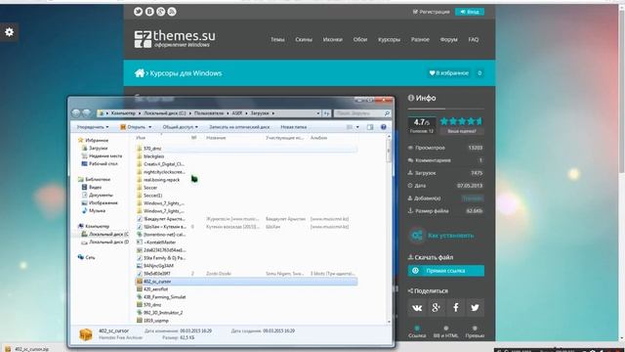Click the Explorer help question-mark icon
This screenshot has width=625, height=352.
tap(383, 127)
